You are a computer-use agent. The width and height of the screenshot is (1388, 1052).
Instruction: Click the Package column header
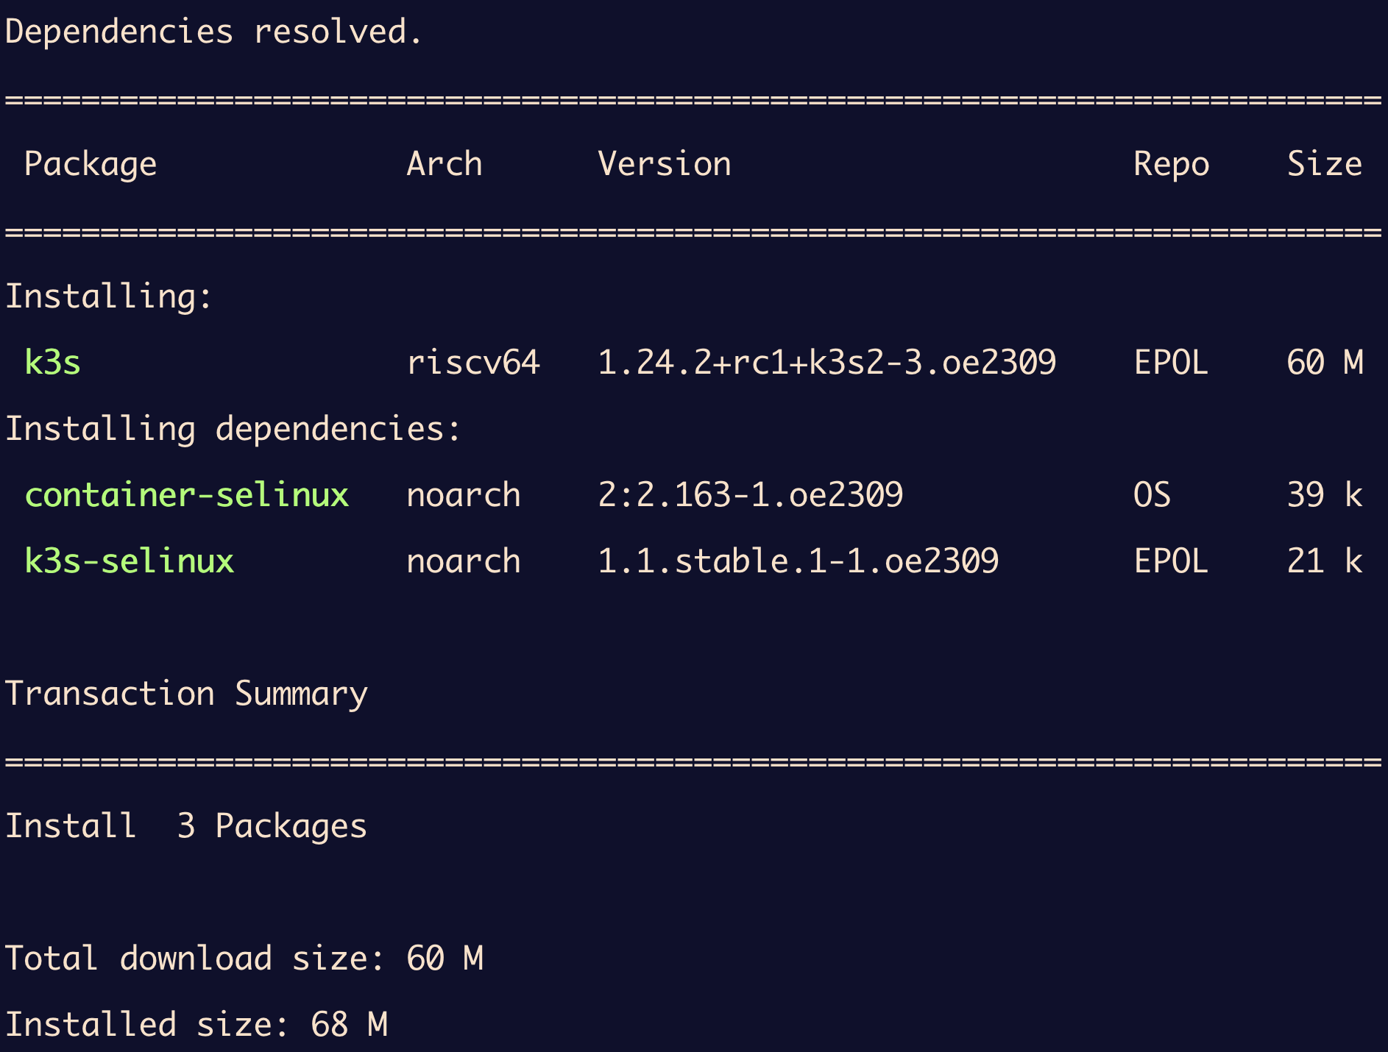point(91,164)
